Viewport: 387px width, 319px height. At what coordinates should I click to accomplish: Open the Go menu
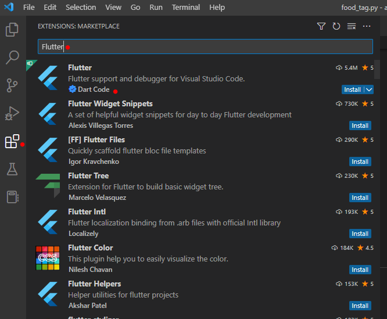135,8
